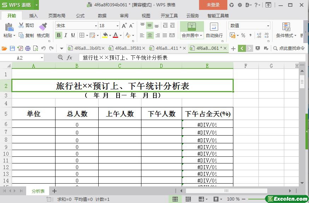Toggle Italic formatting button

tap(66, 35)
